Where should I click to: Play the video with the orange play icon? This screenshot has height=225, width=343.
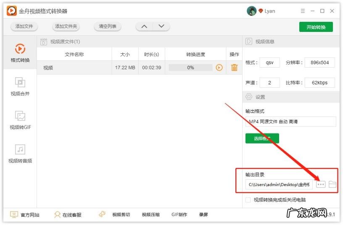[x=219, y=68]
